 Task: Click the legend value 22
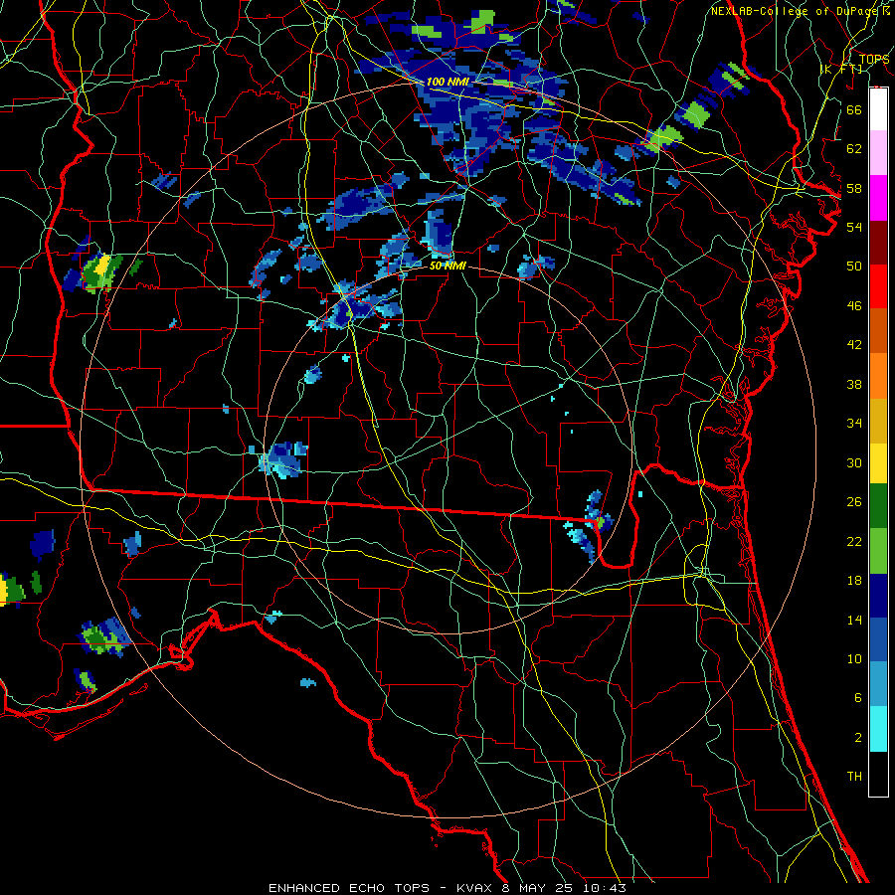point(854,541)
